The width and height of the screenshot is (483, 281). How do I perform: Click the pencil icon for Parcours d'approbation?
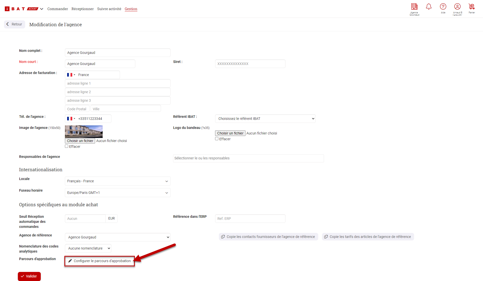click(x=70, y=261)
